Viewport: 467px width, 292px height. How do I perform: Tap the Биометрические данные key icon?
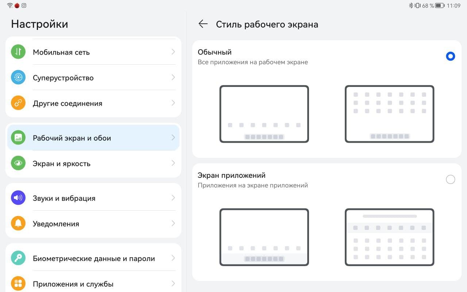click(18, 258)
